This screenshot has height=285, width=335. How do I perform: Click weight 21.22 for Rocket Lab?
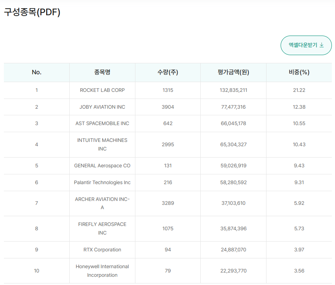coord(299,90)
